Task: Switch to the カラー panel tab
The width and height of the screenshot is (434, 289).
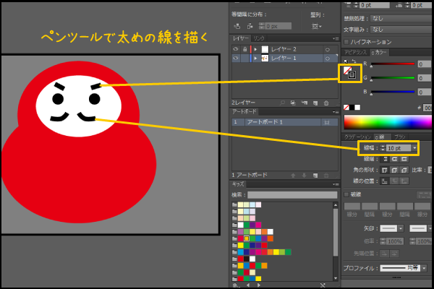Action: point(379,52)
